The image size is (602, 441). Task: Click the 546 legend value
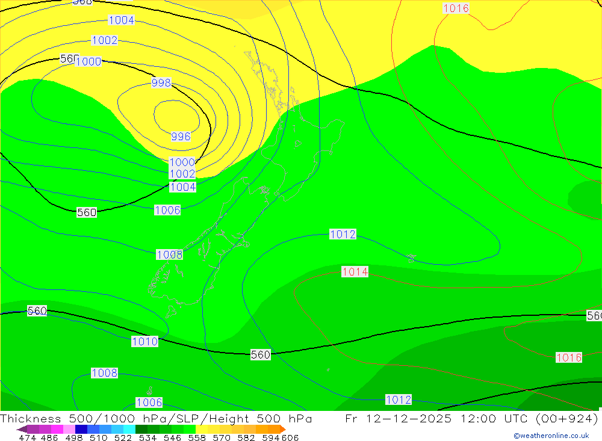coord(172,437)
